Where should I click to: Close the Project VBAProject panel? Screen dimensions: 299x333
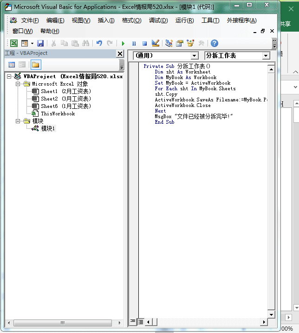point(120,54)
